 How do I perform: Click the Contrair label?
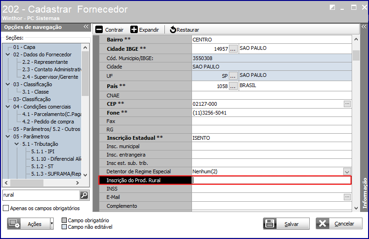point(114,30)
